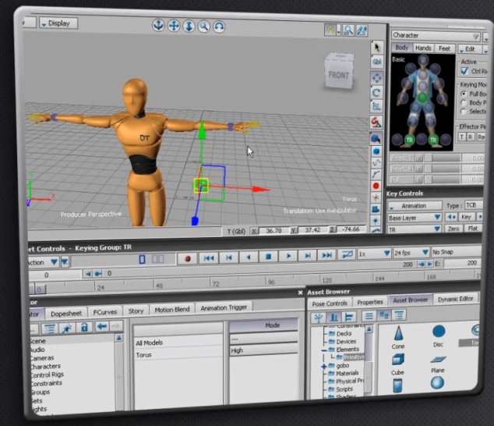This screenshot has height=426, width=494.
Task: Expand the gobo folder in the asset tree
Action: 323,367
